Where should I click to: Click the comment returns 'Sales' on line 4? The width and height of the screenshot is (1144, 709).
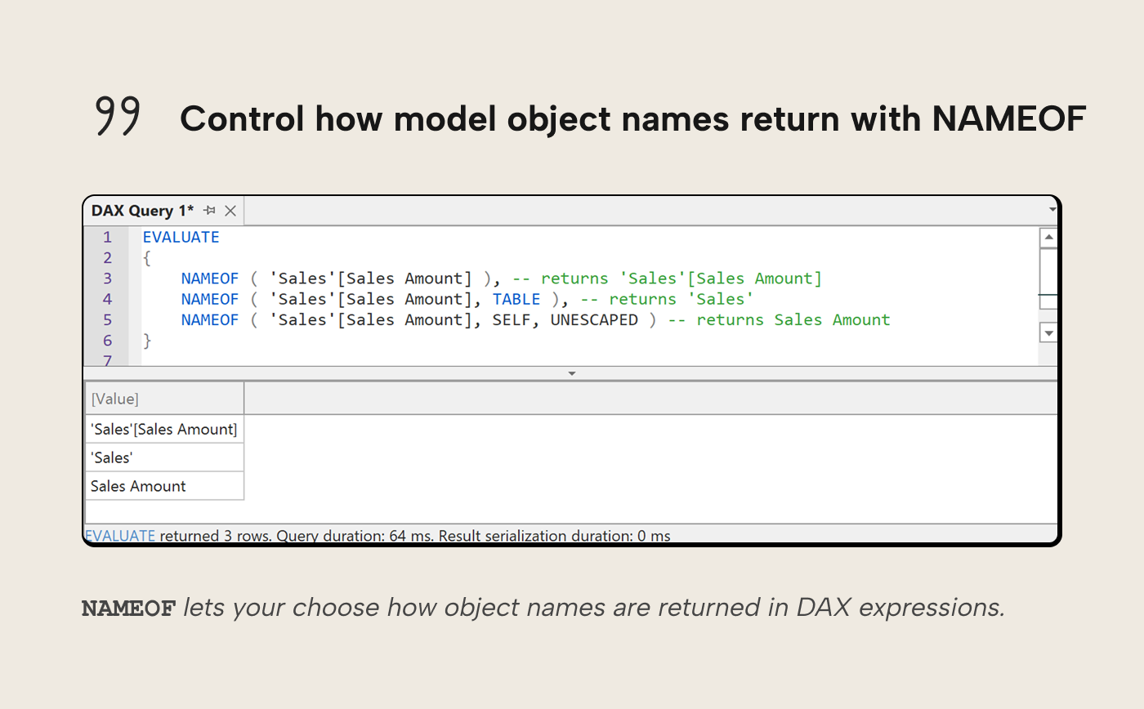pos(667,299)
